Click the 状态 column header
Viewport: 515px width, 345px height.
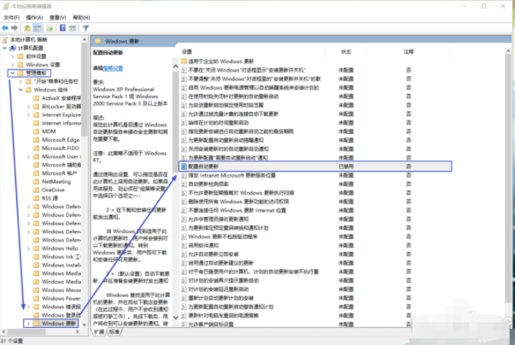tap(346, 52)
